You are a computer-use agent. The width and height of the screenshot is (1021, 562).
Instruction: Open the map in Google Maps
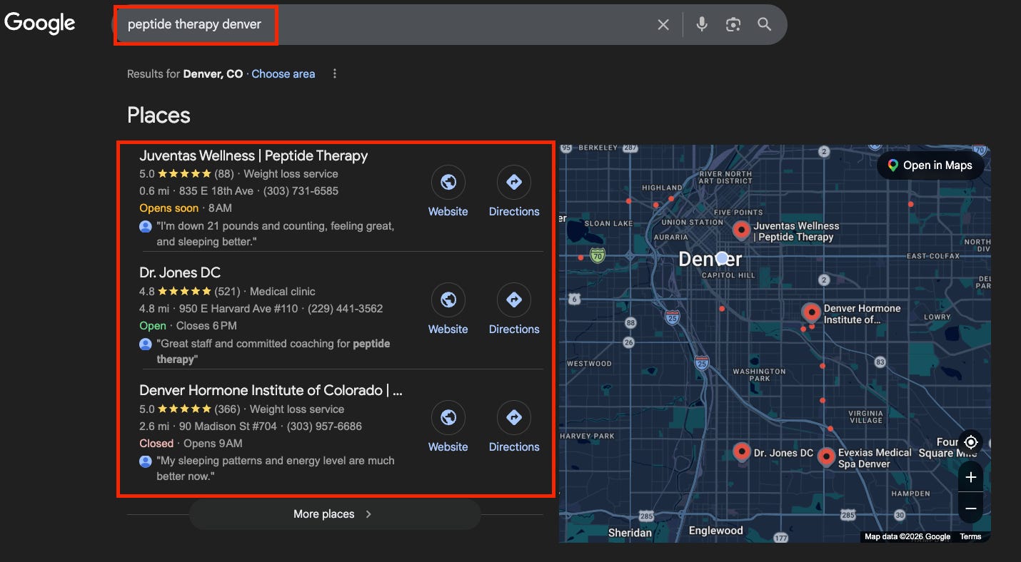pos(930,165)
